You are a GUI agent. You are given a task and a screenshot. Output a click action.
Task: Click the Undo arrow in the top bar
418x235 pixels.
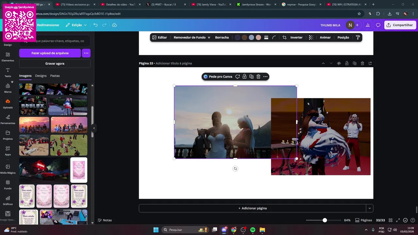[x=95, y=25]
